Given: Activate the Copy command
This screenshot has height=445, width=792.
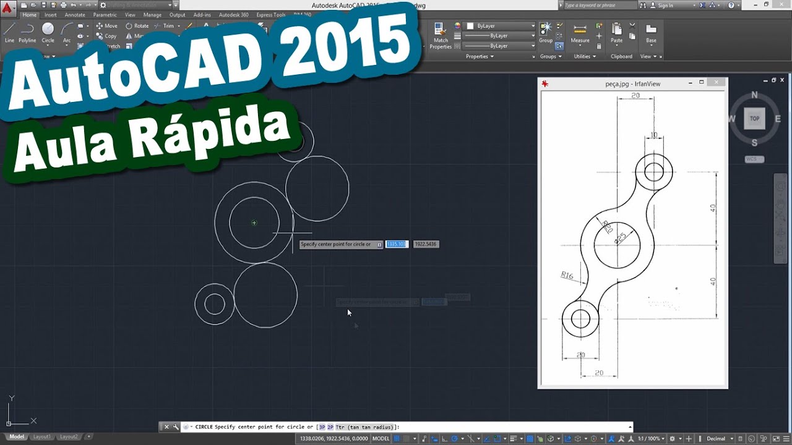Looking at the screenshot, I should (x=106, y=36).
